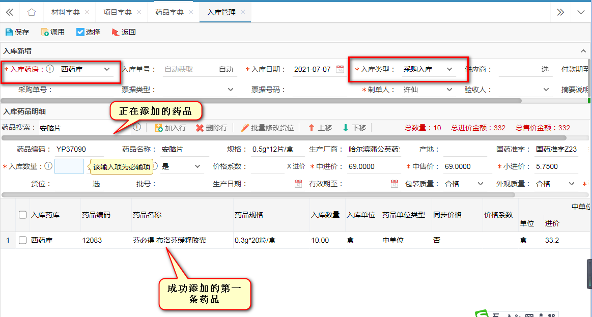The image size is (592, 317).
Task: Click the 下移 down arrow icon
Action: click(346, 128)
